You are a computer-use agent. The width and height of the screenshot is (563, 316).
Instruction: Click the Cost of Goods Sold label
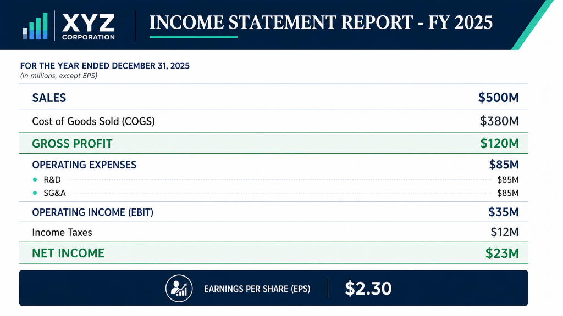(93, 121)
